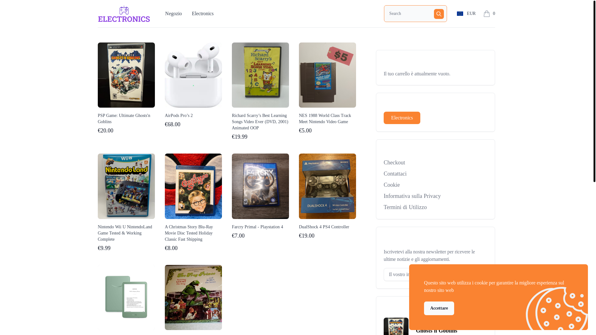The height and width of the screenshot is (335, 596).
Task: Open the EUR currency selector
Action: click(x=471, y=14)
